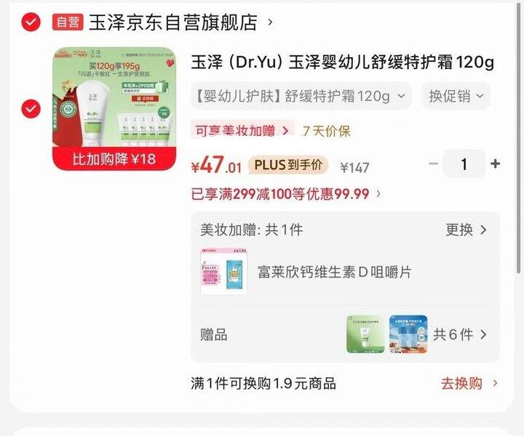Open the product thumbnail image
524x436 pixels.
coord(114,108)
